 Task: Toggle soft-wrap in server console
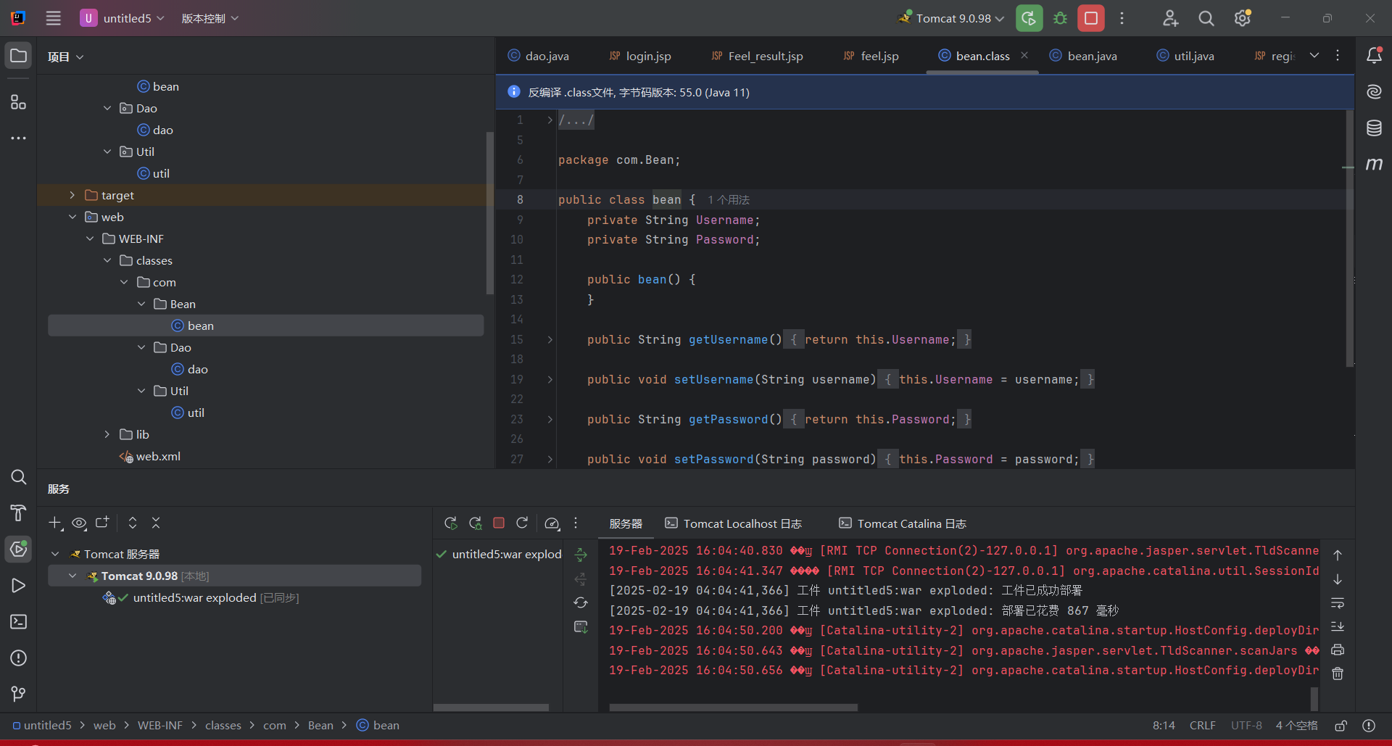1338,603
